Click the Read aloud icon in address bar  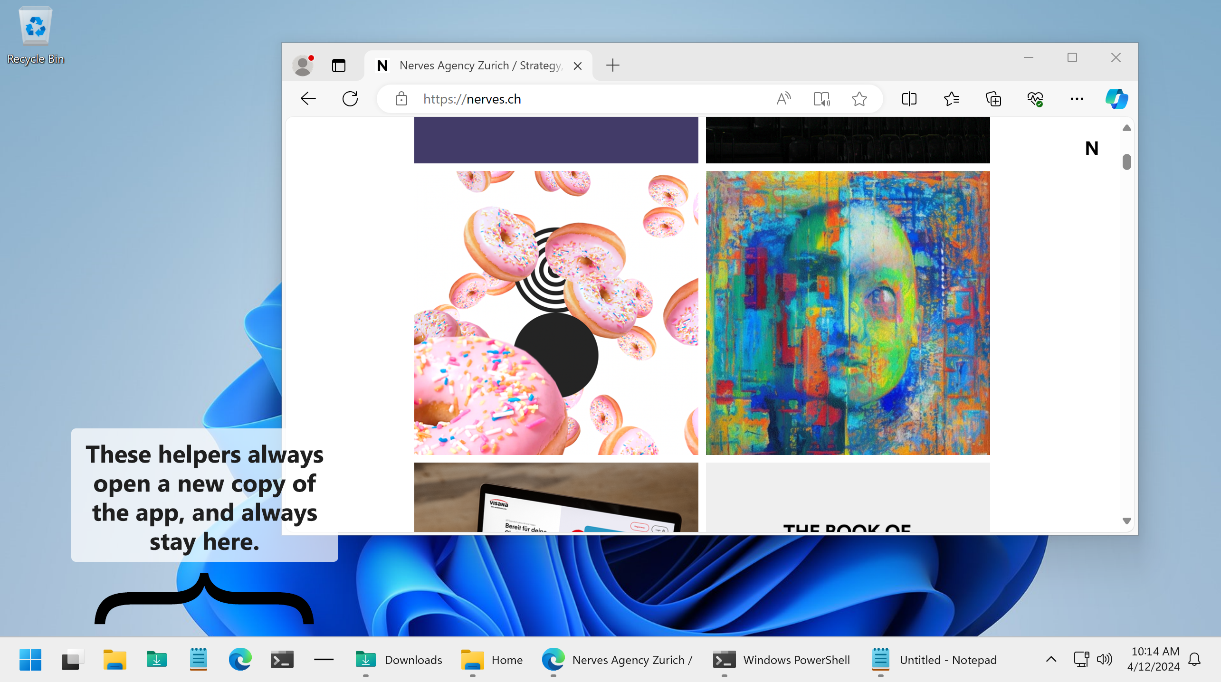[783, 99]
